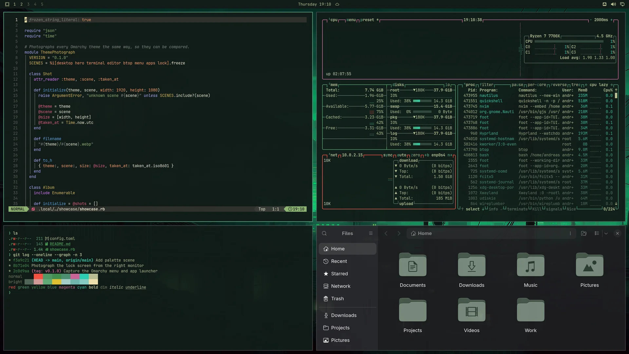
Task: Select Network in the Files sidebar
Action: point(348,286)
